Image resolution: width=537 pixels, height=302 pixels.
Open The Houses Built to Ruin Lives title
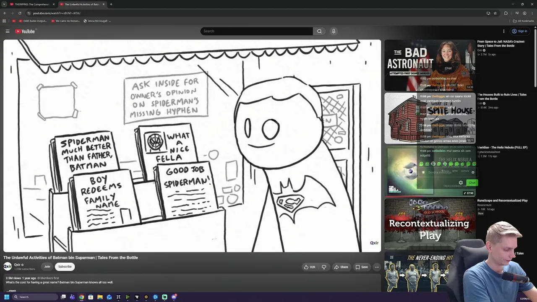(x=502, y=96)
